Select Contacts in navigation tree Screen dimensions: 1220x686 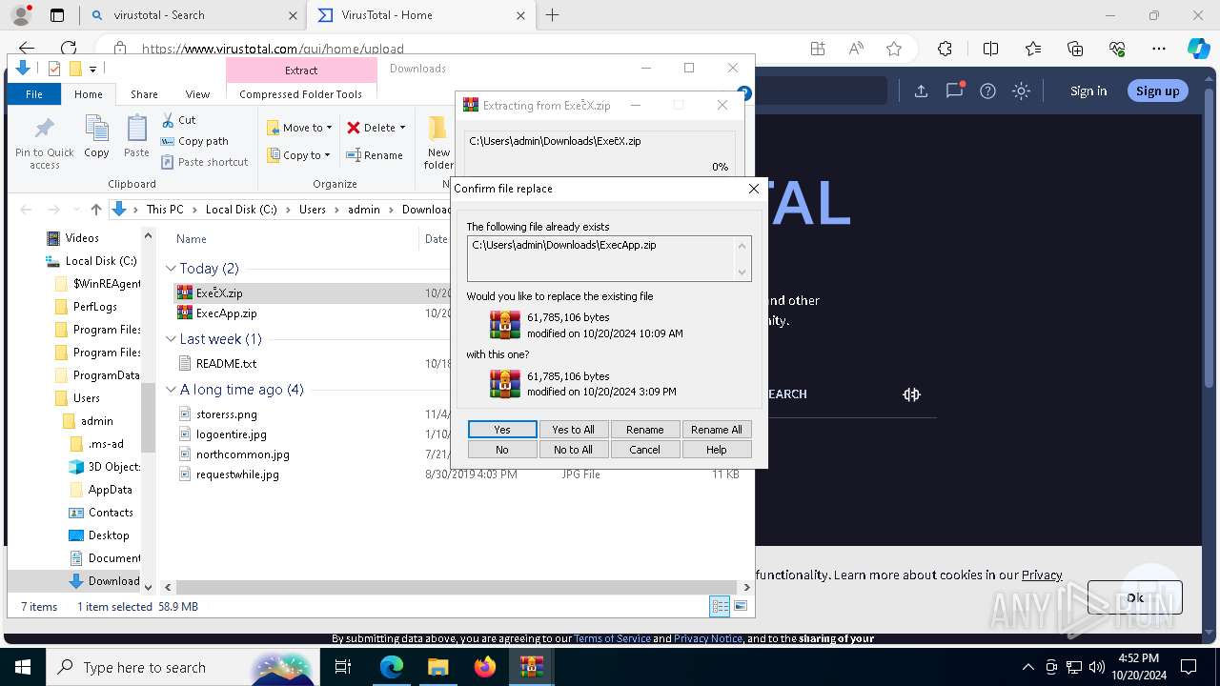pyautogui.click(x=111, y=513)
